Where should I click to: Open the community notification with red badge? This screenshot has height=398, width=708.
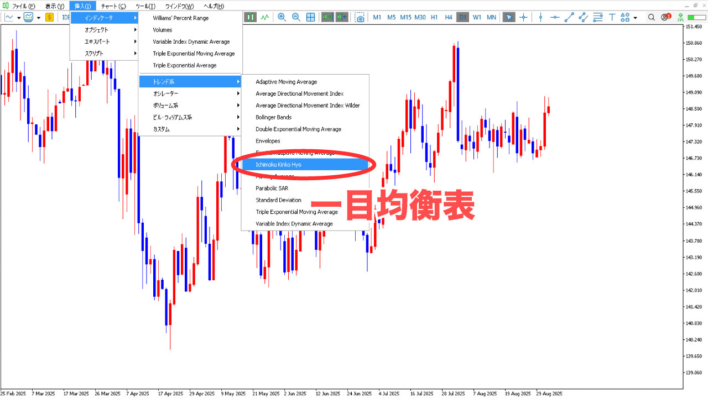click(x=665, y=17)
